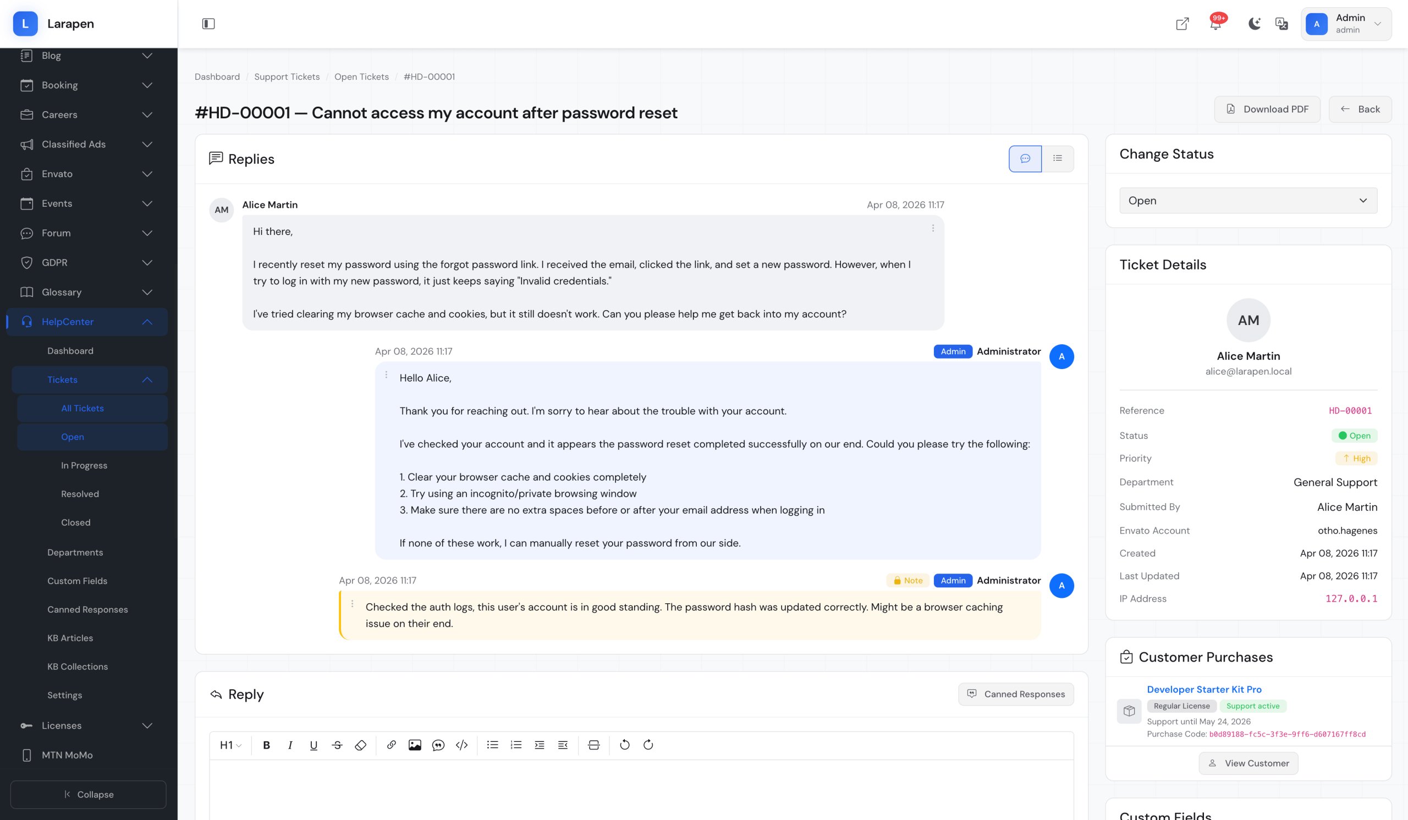Toggle sidebar panel icon in top bar

pyautogui.click(x=208, y=24)
